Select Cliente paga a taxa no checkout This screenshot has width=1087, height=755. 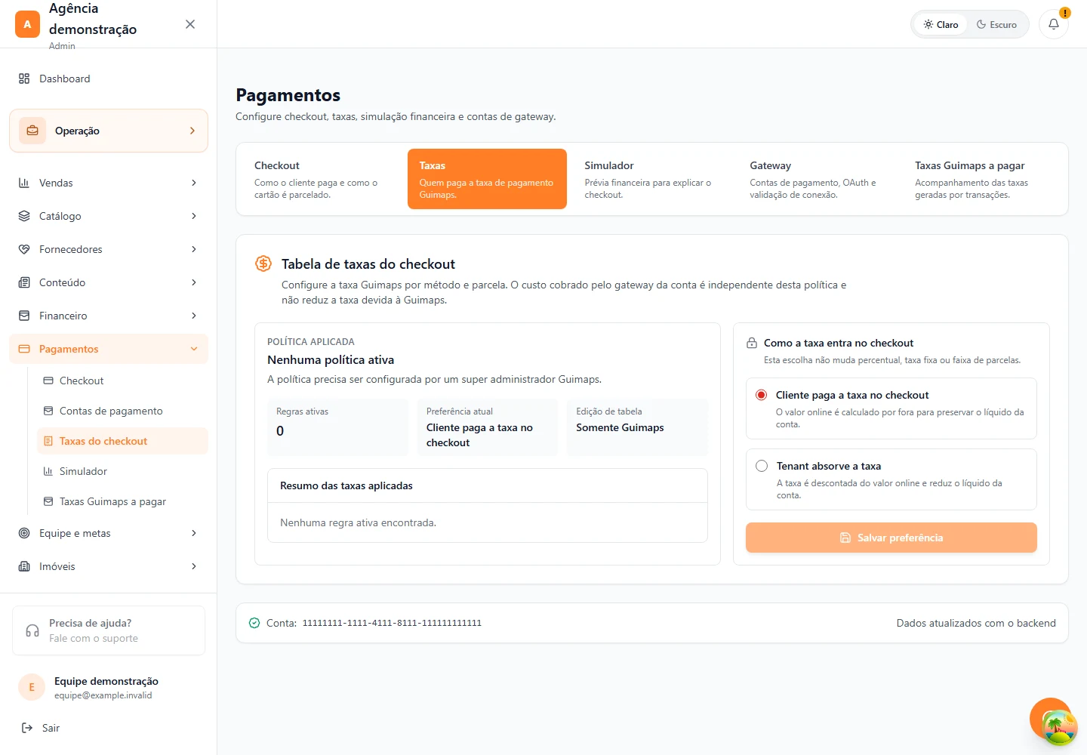(x=891, y=408)
